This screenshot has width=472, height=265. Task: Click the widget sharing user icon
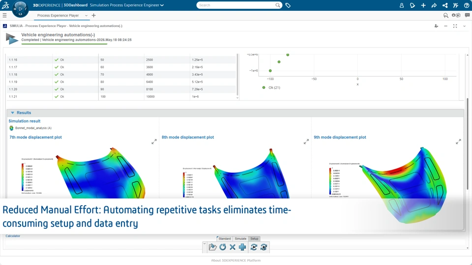click(x=436, y=26)
